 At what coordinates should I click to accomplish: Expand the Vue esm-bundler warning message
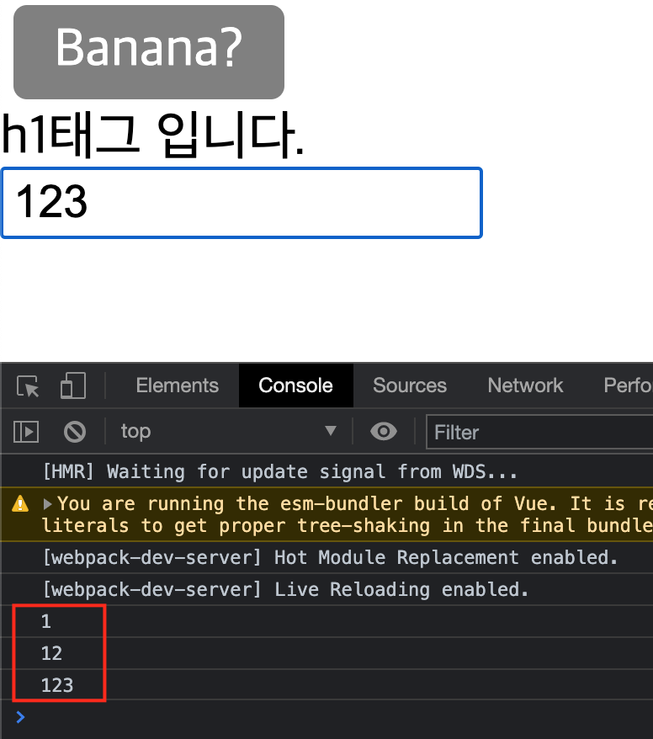48,504
